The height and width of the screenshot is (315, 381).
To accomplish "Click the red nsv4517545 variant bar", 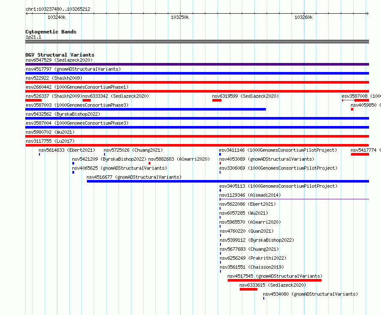I will (x=274, y=280).
